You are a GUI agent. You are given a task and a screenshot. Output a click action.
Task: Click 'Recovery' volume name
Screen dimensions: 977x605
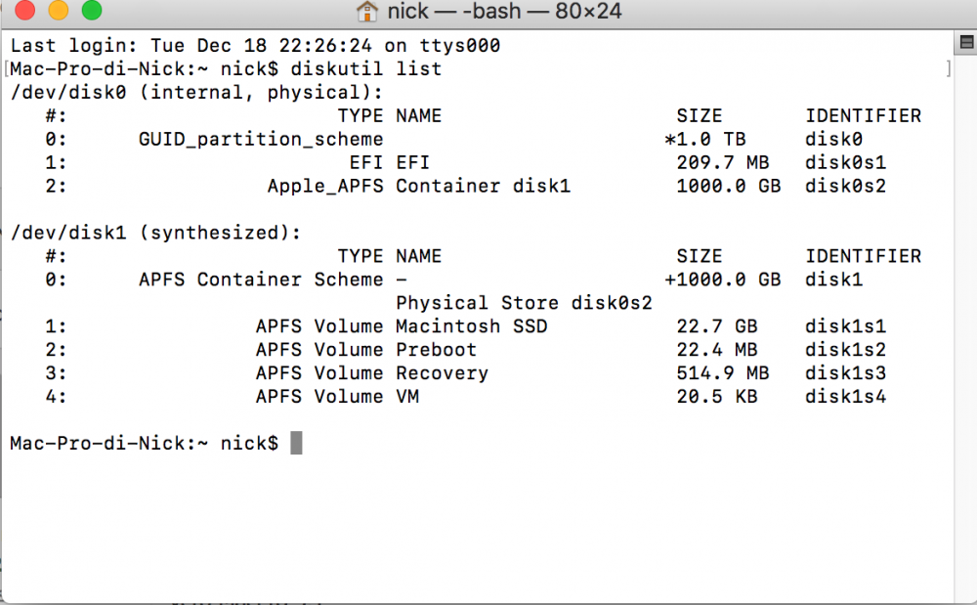[443, 373]
